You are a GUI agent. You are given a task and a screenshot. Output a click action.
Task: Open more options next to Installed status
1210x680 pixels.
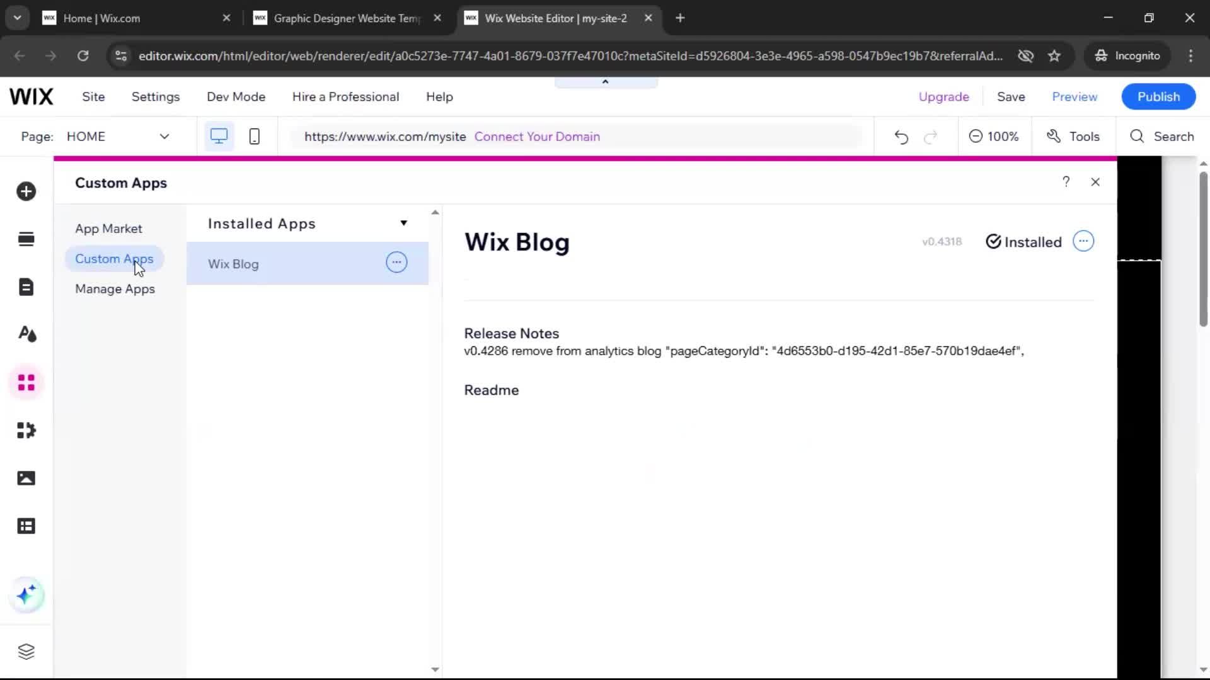tap(1083, 241)
